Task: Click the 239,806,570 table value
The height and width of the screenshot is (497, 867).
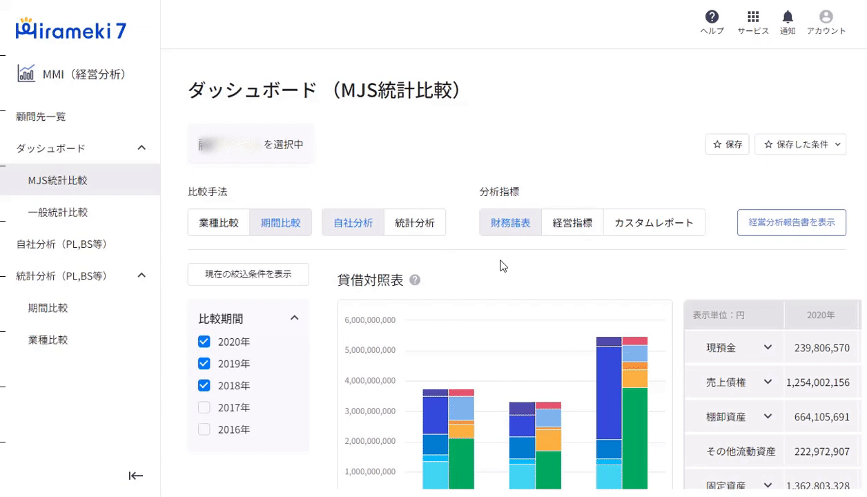Action: tap(821, 348)
